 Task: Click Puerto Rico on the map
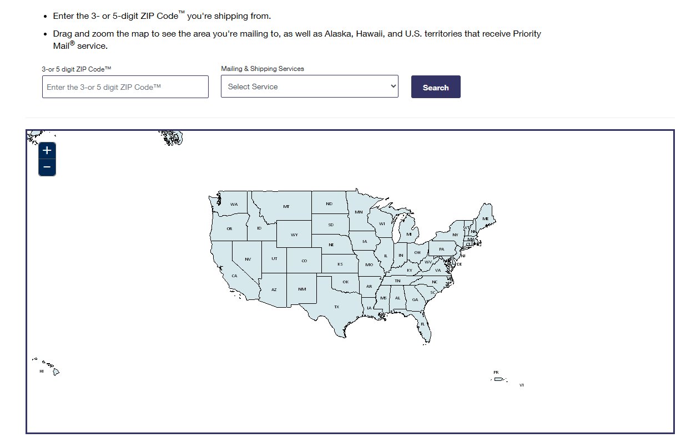(x=498, y=378)
